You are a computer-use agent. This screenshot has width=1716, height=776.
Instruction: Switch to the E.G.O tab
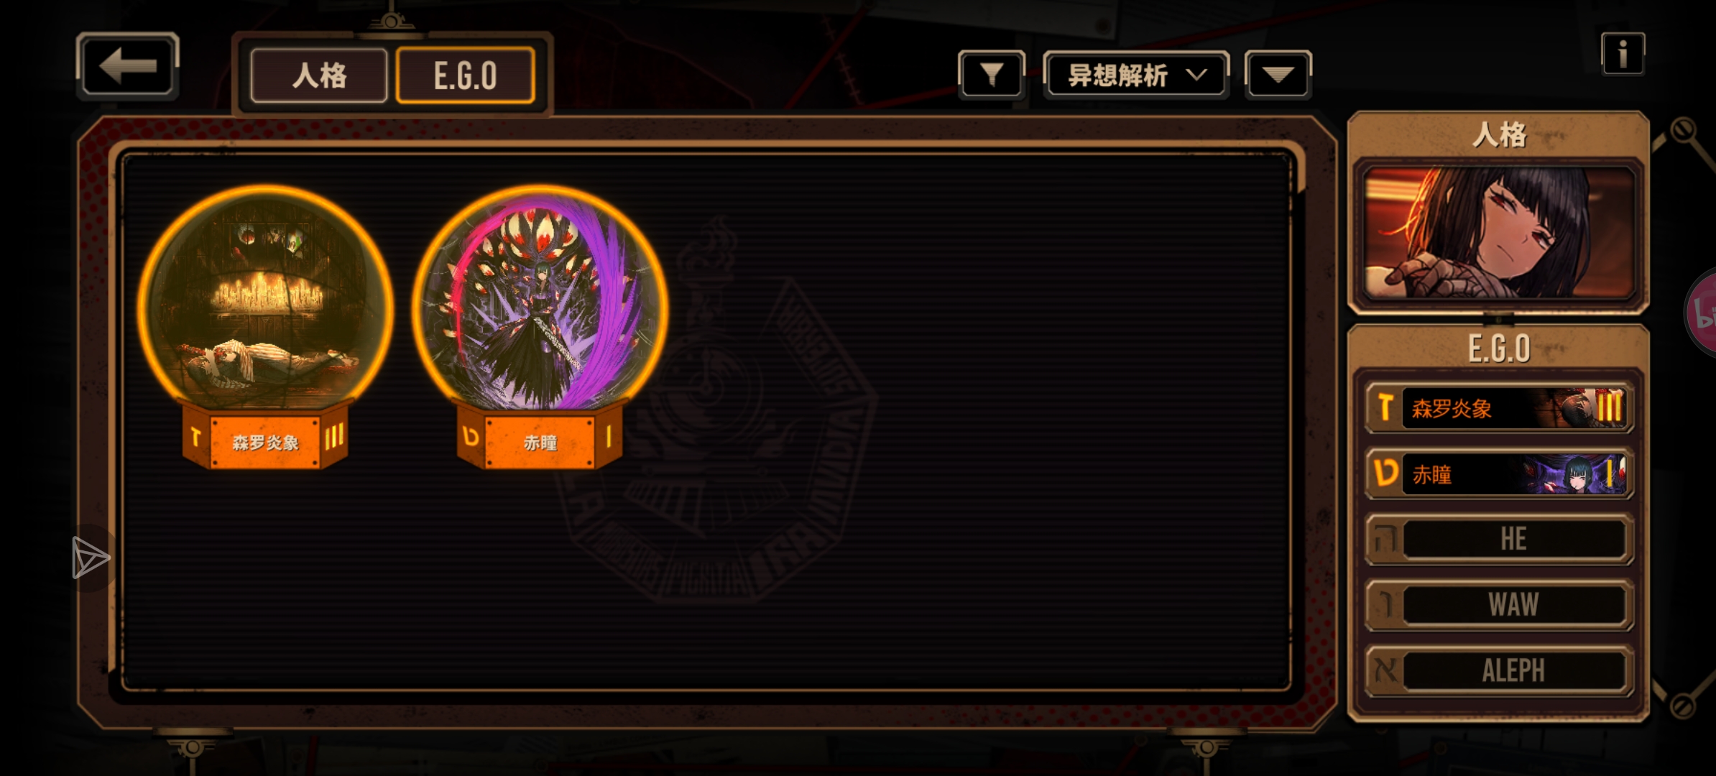[465, 75]
